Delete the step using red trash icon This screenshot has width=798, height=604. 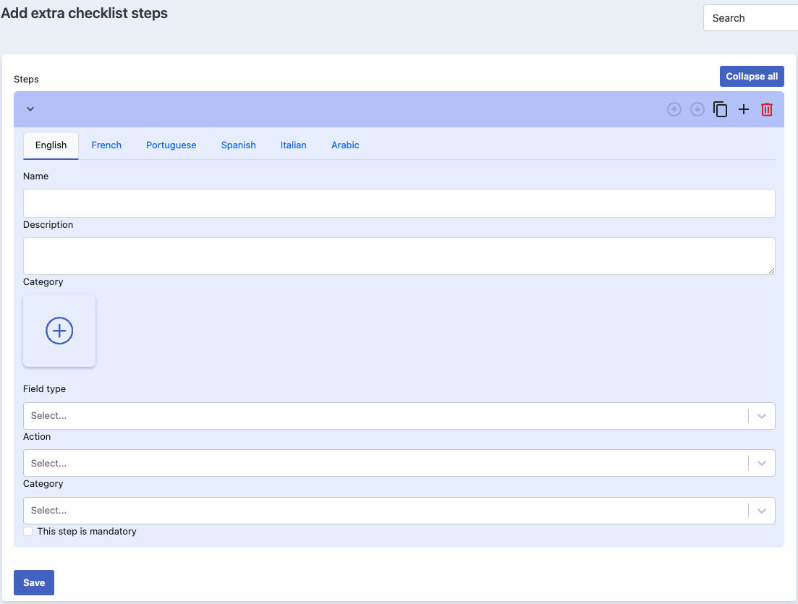tap(767, 109)
